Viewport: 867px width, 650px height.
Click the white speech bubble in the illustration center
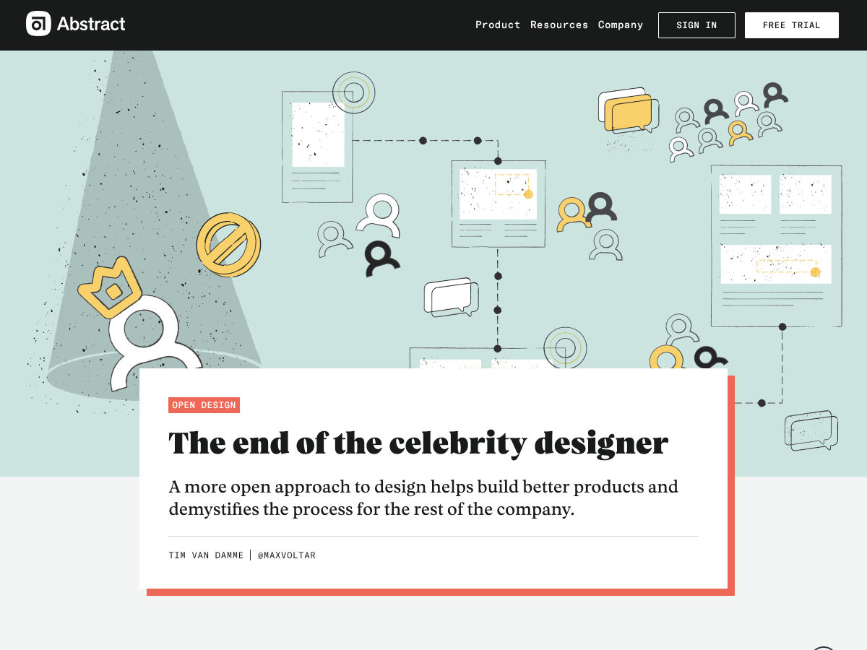(x=451, y=297)
